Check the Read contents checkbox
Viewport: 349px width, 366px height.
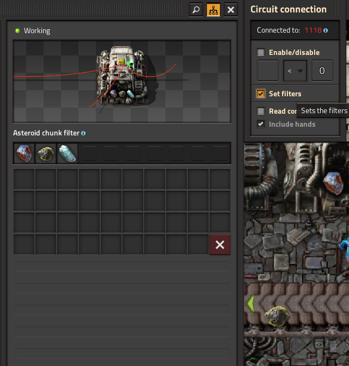point(261,111)
